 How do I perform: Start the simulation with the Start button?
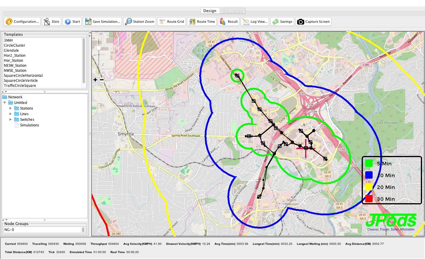coord(73,22)
